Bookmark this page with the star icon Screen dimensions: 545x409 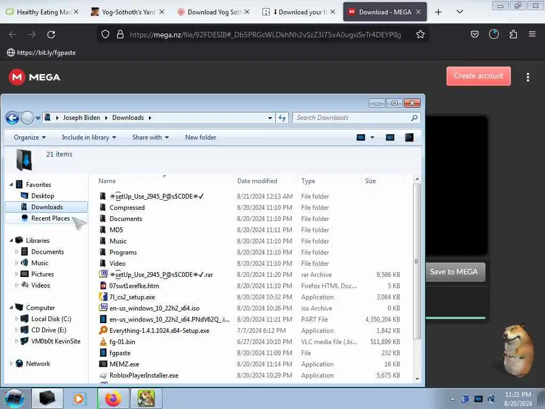[x=420, y=34]
